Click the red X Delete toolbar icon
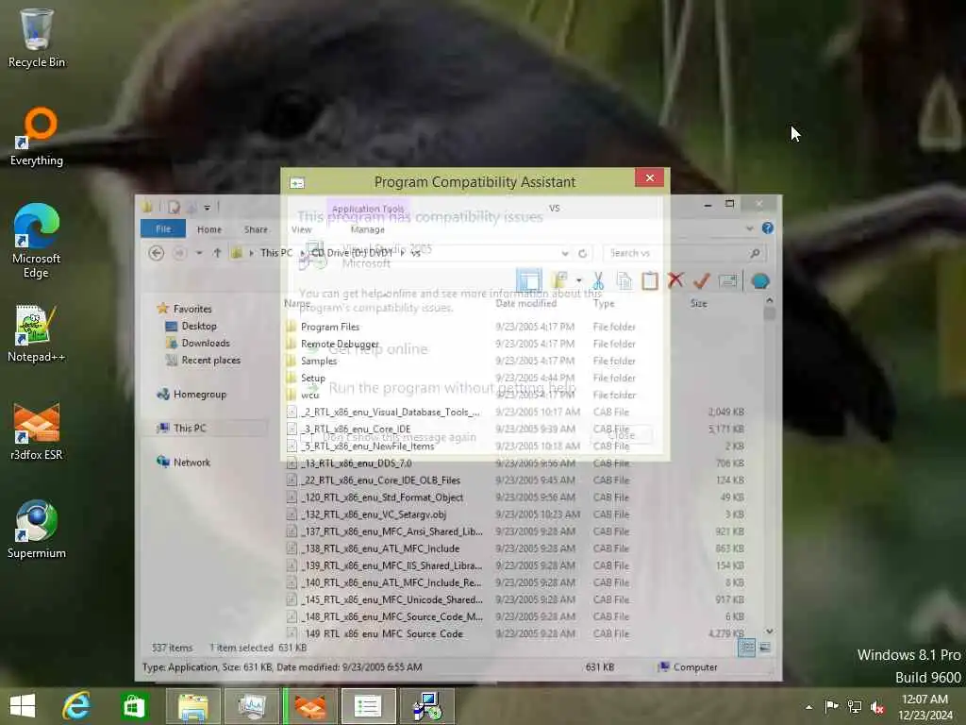Screen dimensions: 966x725 [x=675, y=279]
